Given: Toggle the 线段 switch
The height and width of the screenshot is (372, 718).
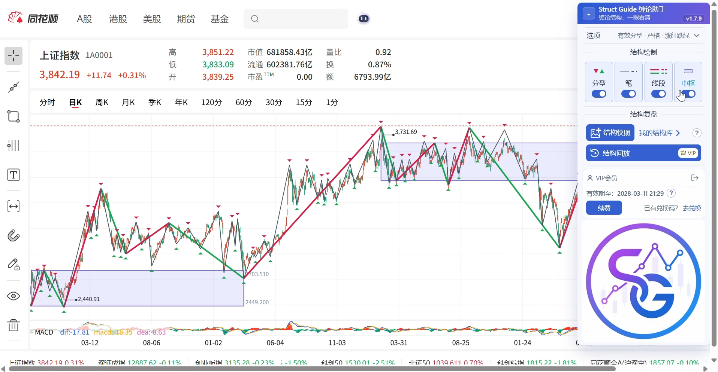Looking at the screenshot, I should [x=658, y=94].
